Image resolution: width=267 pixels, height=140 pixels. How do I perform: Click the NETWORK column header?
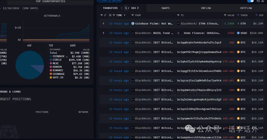click(83, 112)
